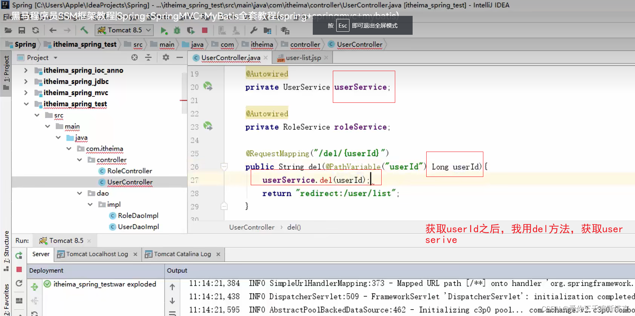This screenshot has height=316, width=635.
Task: Open the Tomcat 8.5 run configuration dropdown
Action: coord(124,30)
